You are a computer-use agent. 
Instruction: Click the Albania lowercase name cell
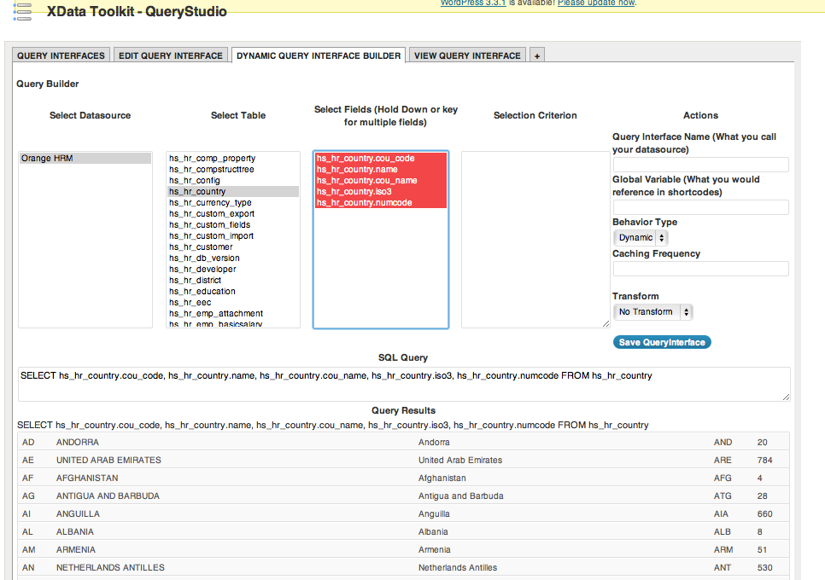(x=433, y=531)
